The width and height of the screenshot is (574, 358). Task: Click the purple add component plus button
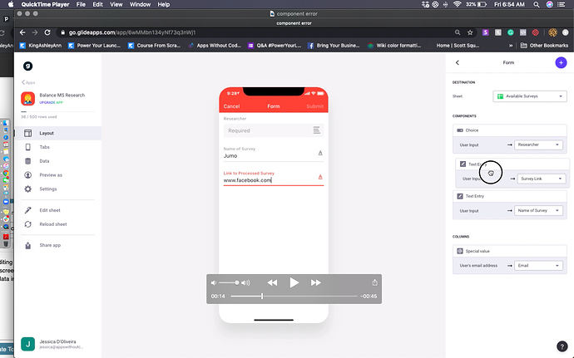click(x=561, y=62)
